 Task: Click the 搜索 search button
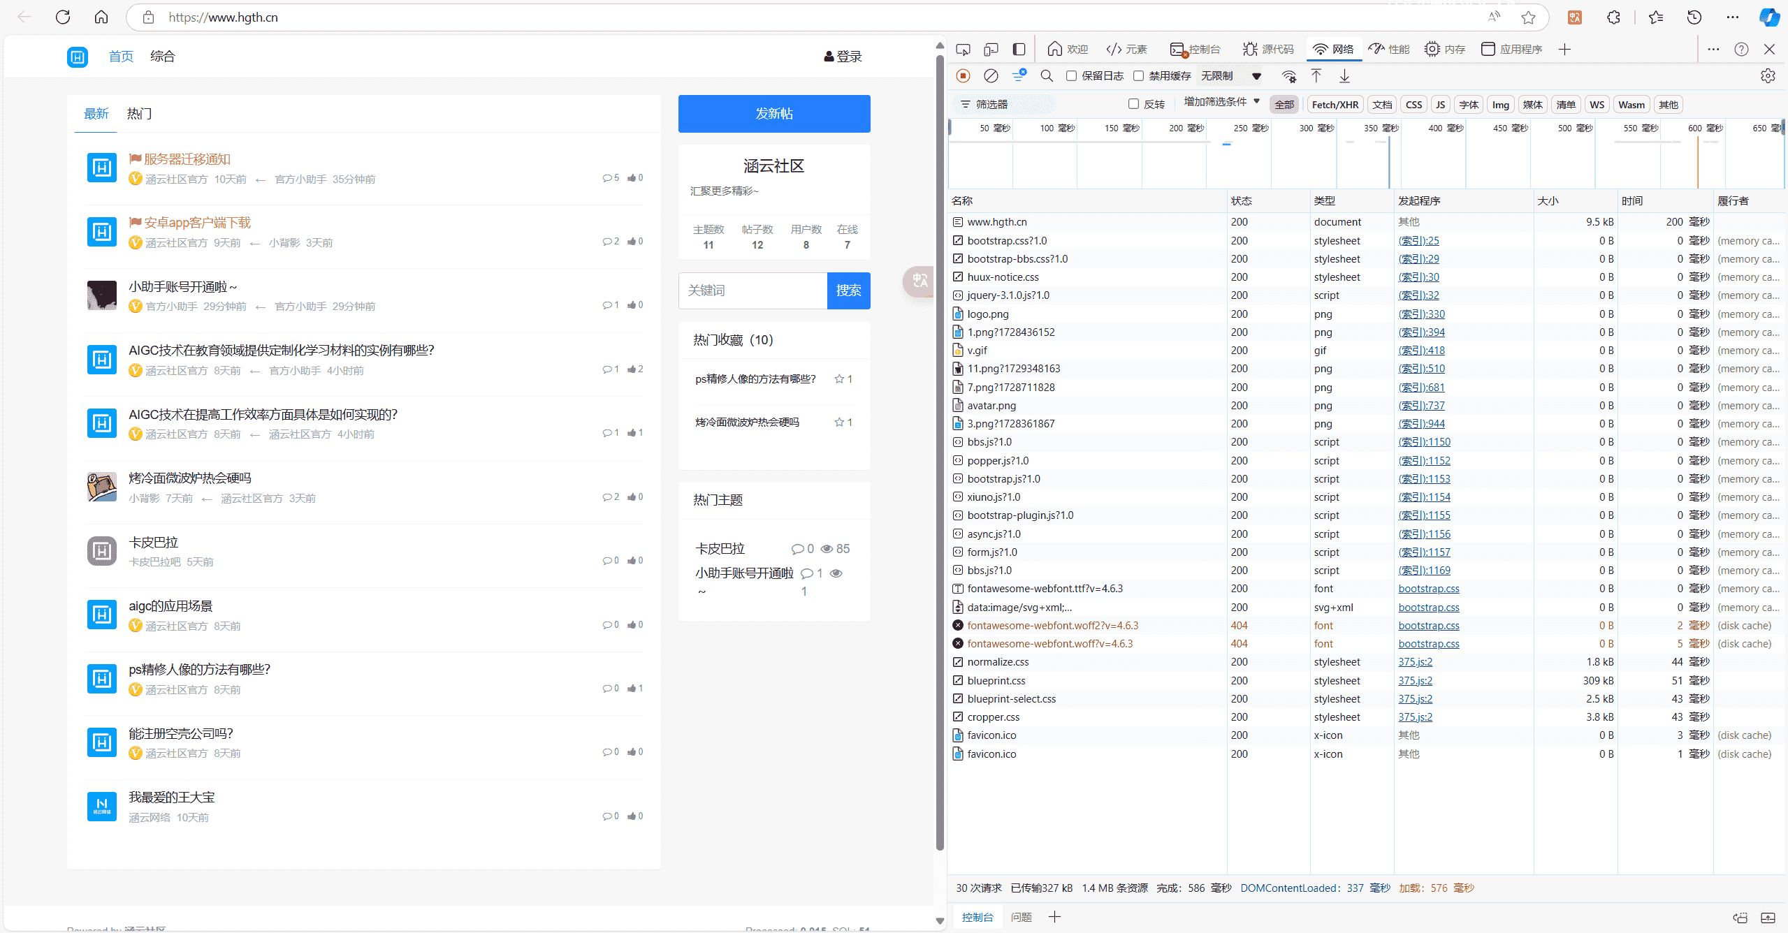click(x=848, y=291)
